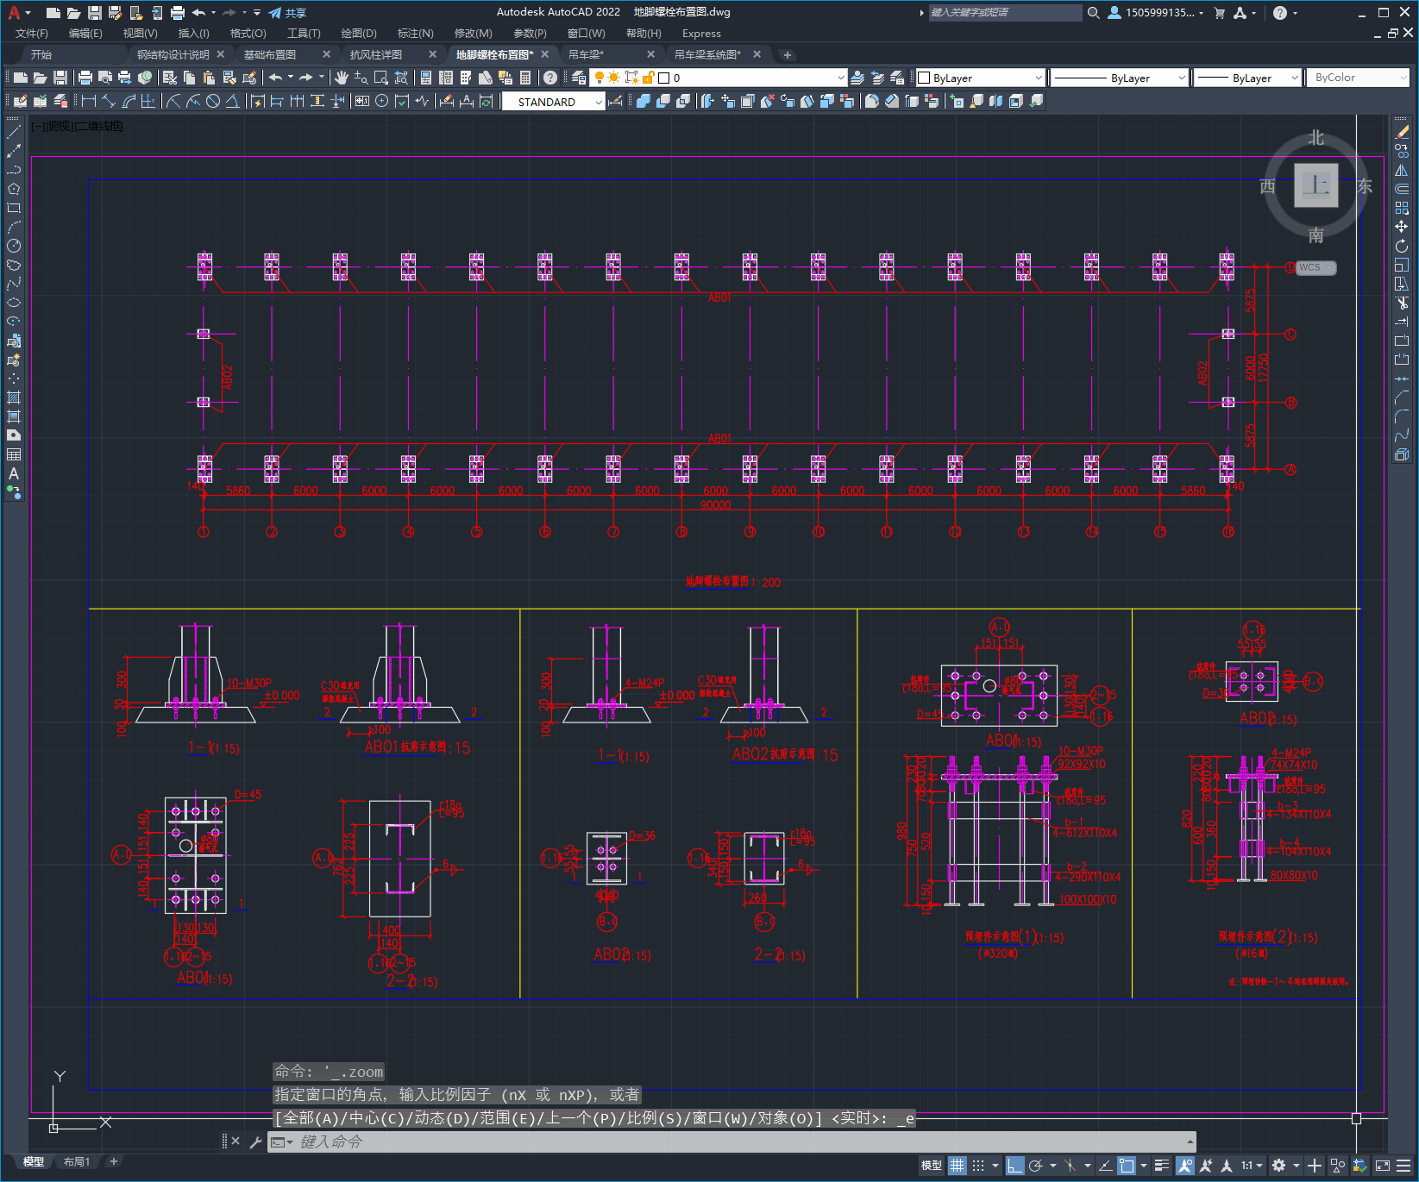
Task: Open the 文件(F) menu
Action: point(32,34)
